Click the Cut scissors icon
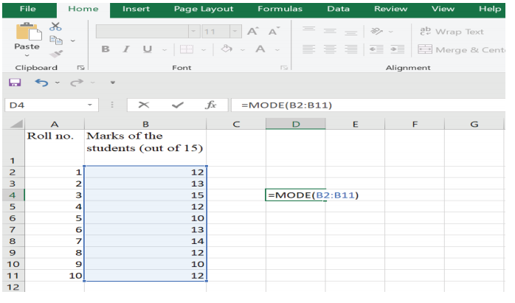This screenshot has width=515, height=303. click(x=55, y=27)
